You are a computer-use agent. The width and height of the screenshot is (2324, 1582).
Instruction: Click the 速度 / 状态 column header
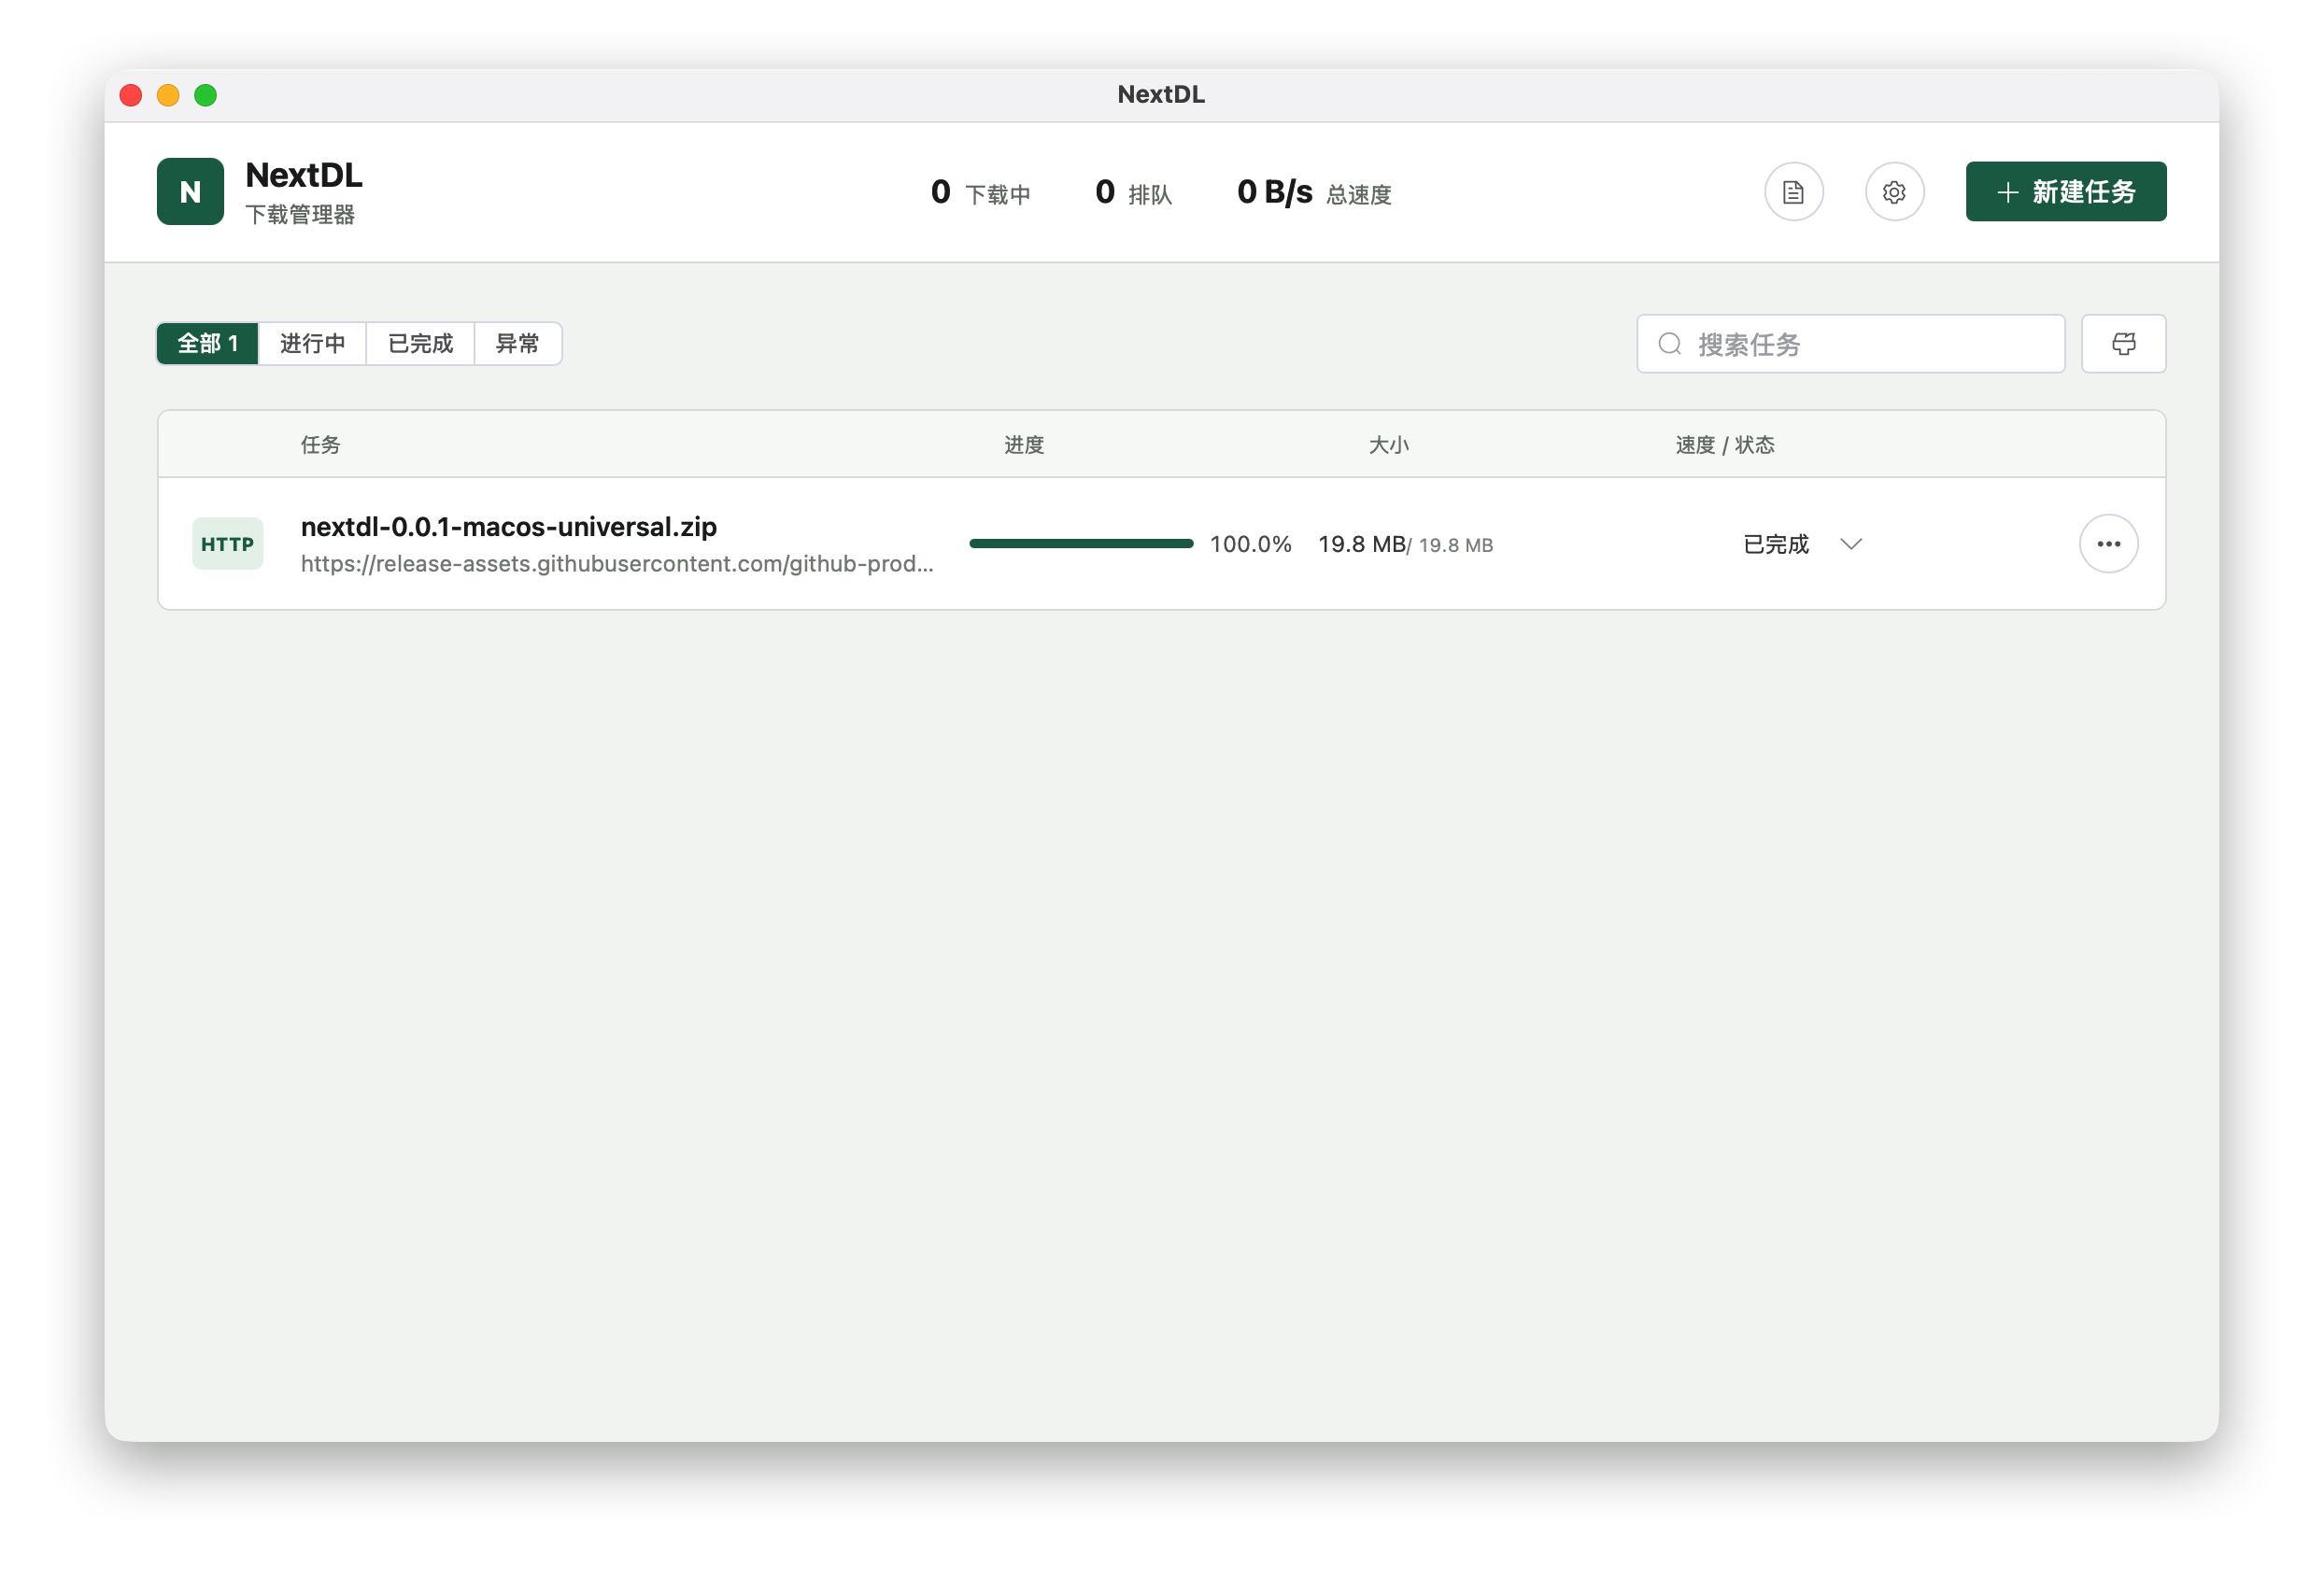point(1724,445)
